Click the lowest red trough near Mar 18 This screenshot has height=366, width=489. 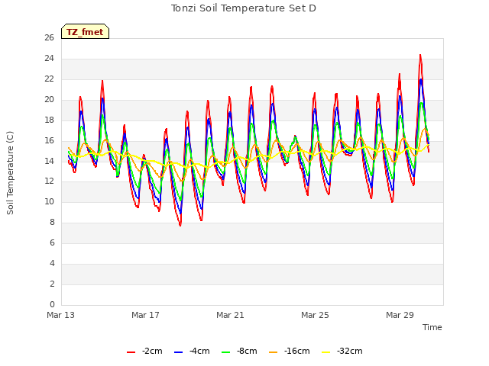(180, 225)
